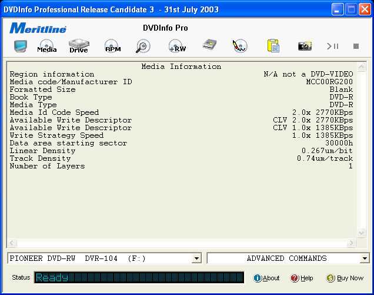This screenshot has width=374, height=295.
Task: Minimize the DVDInfo window
Action: [x=337, y=9]
